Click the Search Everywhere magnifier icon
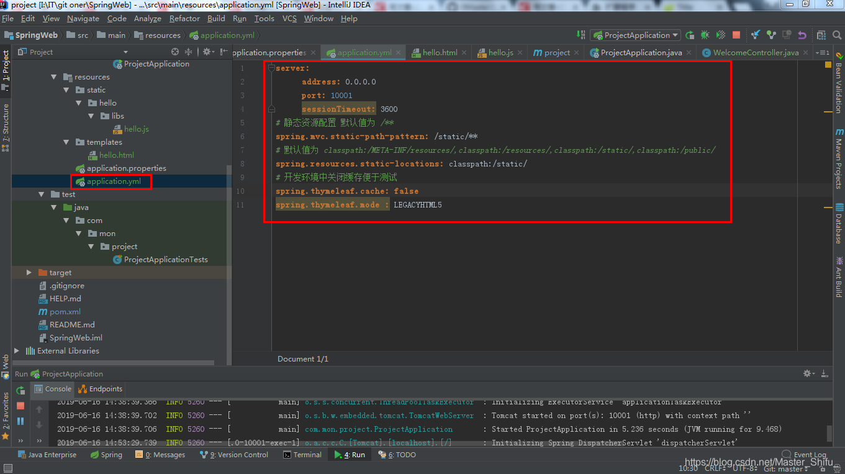 point(836,35)
